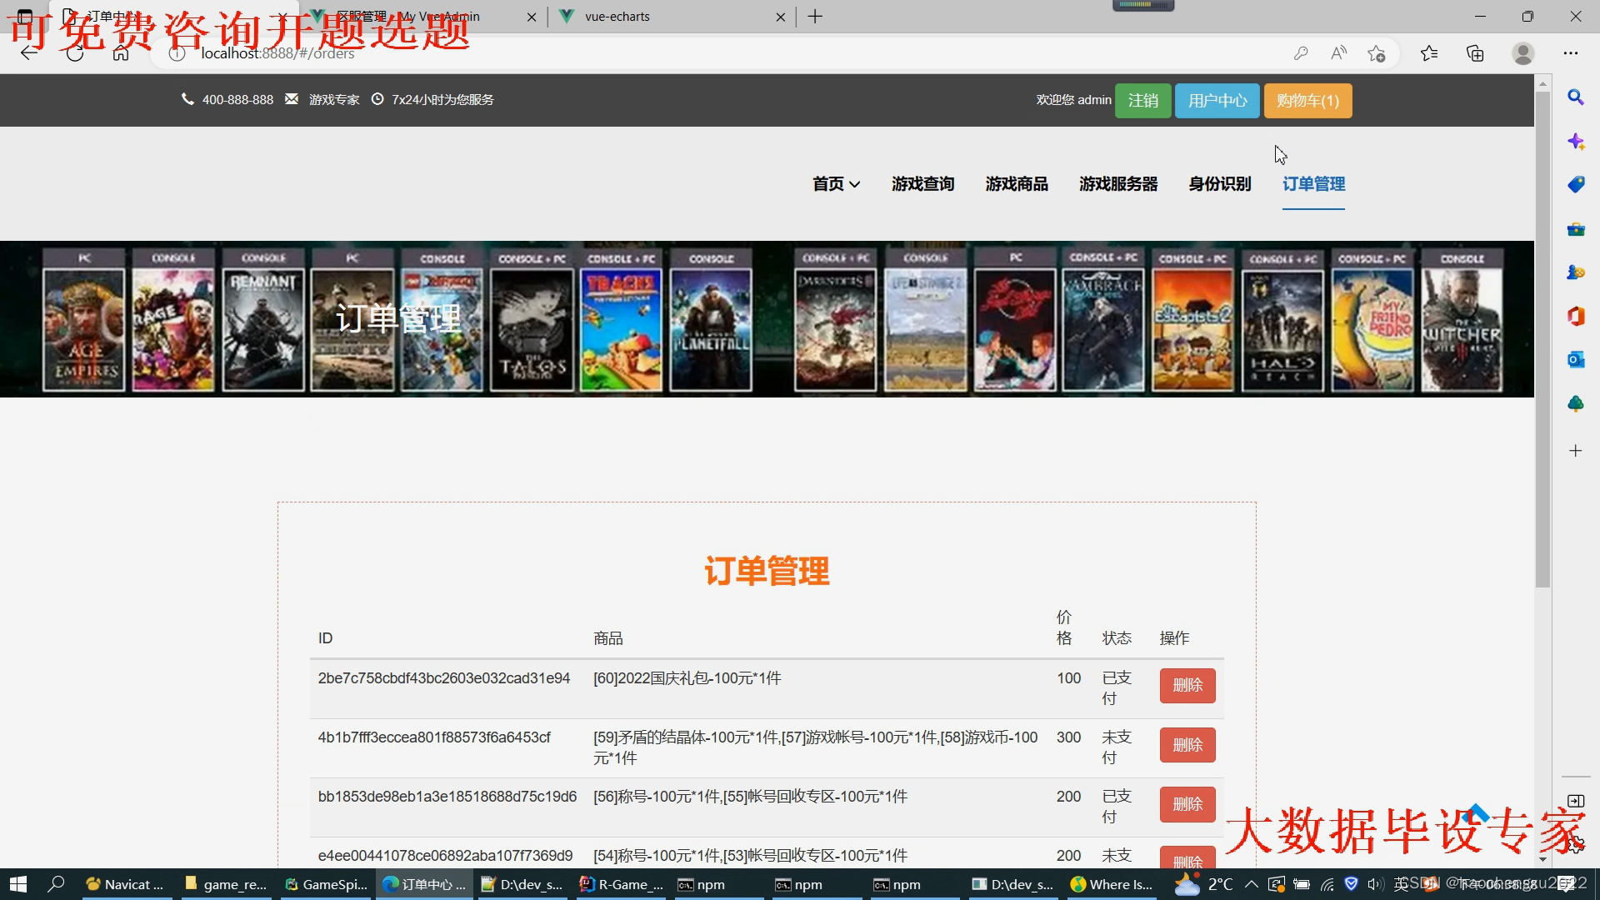Image resolution: width=1600 pixels, height=900 pixels.
Task: Click the 状态 column header
Action: point(1117,638)
